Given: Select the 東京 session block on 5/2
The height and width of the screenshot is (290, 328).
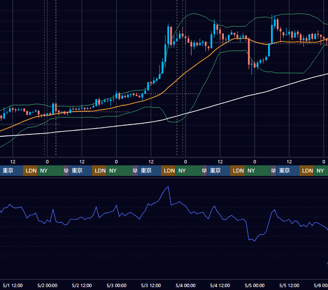Looking at the screenshot, I should click(81, 171).
